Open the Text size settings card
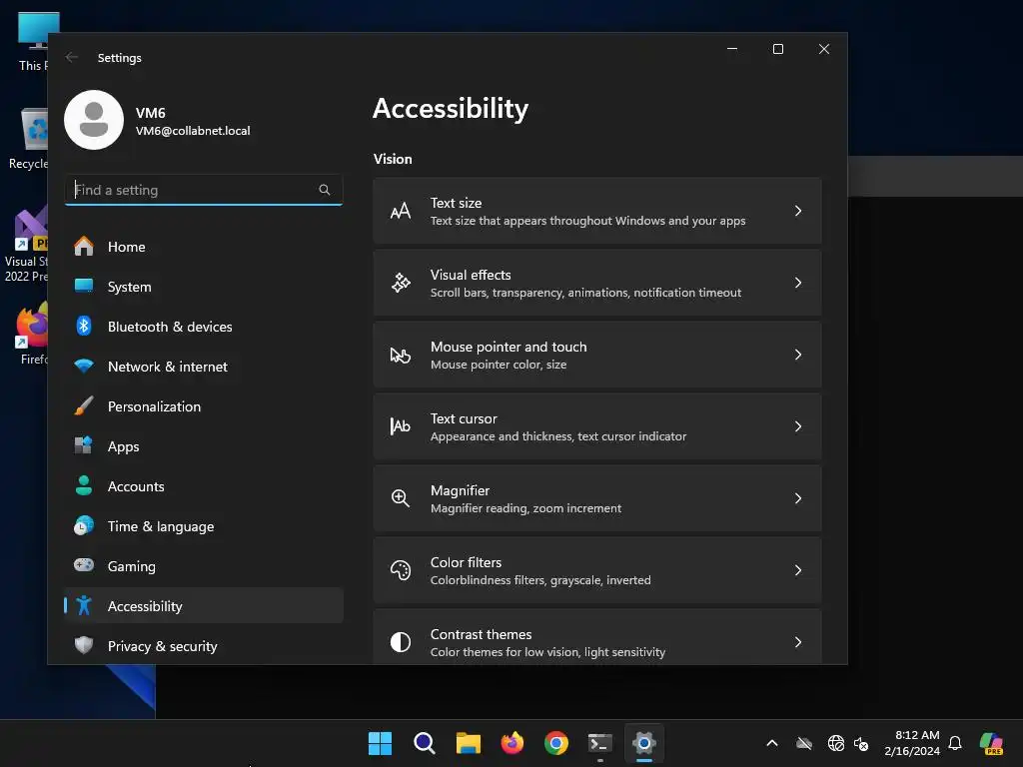Viewport: 1023px width, 767px height. pos(597,211)
